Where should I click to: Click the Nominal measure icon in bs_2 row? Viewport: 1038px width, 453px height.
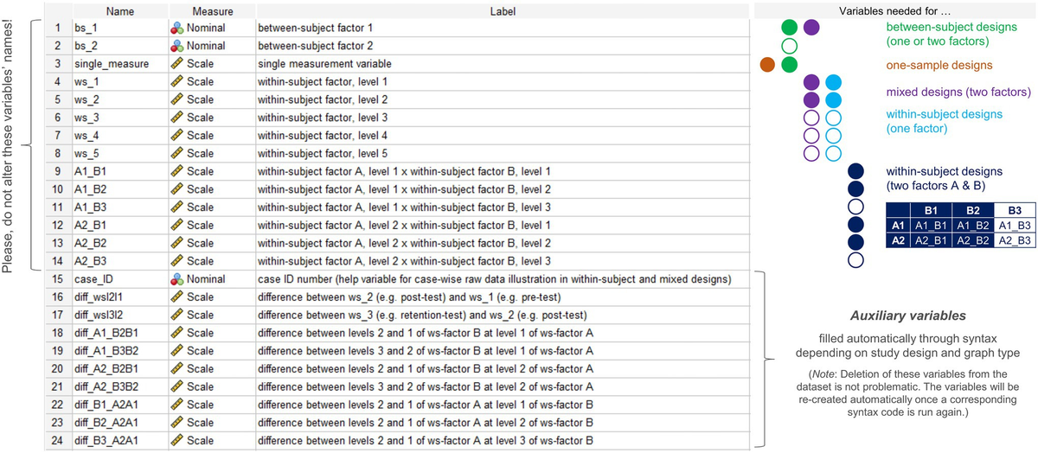176,46
